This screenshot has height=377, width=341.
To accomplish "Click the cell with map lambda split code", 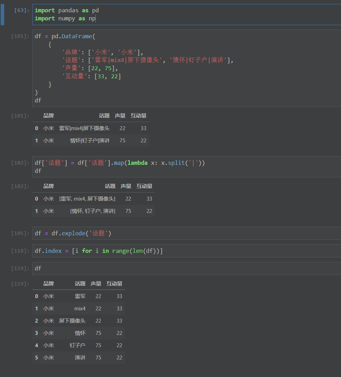I will 187,167.
